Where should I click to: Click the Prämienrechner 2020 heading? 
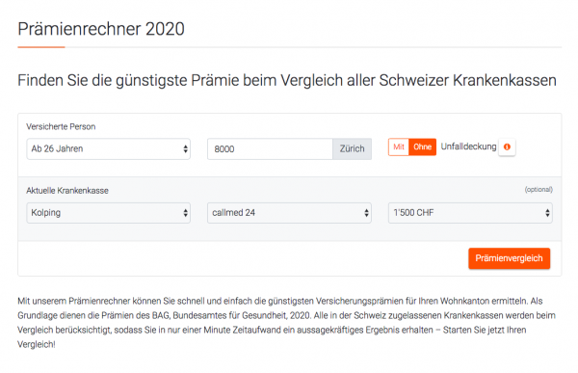(x=101, y=29)
